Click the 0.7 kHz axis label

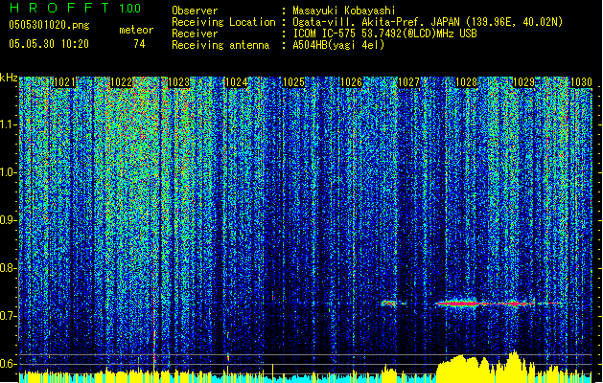[9, 316]
